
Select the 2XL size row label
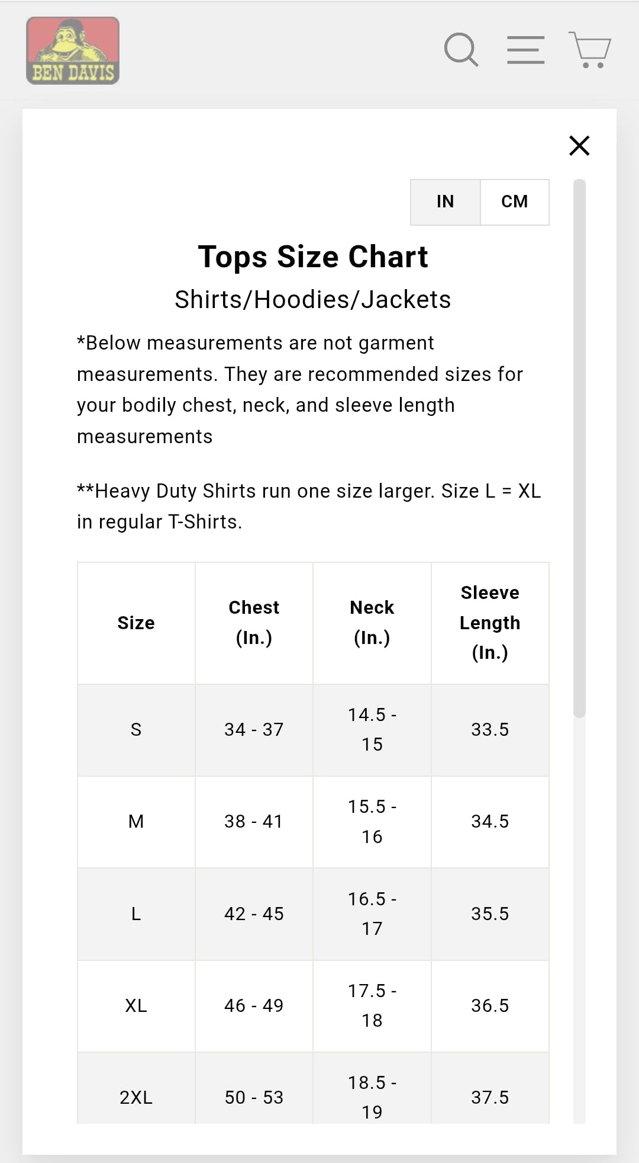136,1098
